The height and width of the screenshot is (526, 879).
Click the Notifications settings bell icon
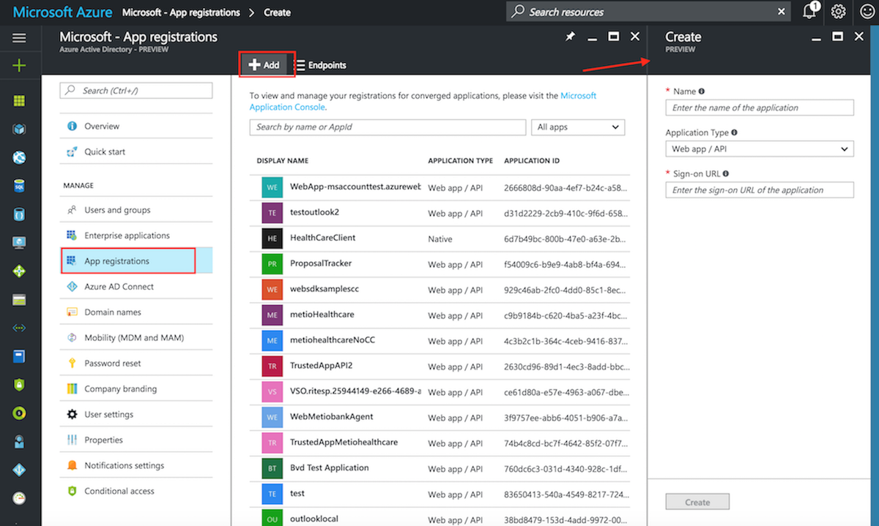(72, 465)
